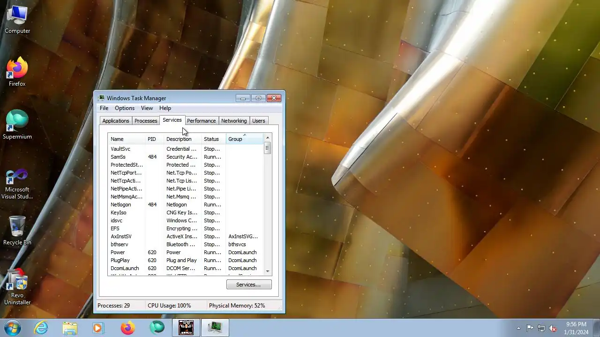Select the Revo Uninstaller desktop shortcut
The image size is (600, 337).
17,287
